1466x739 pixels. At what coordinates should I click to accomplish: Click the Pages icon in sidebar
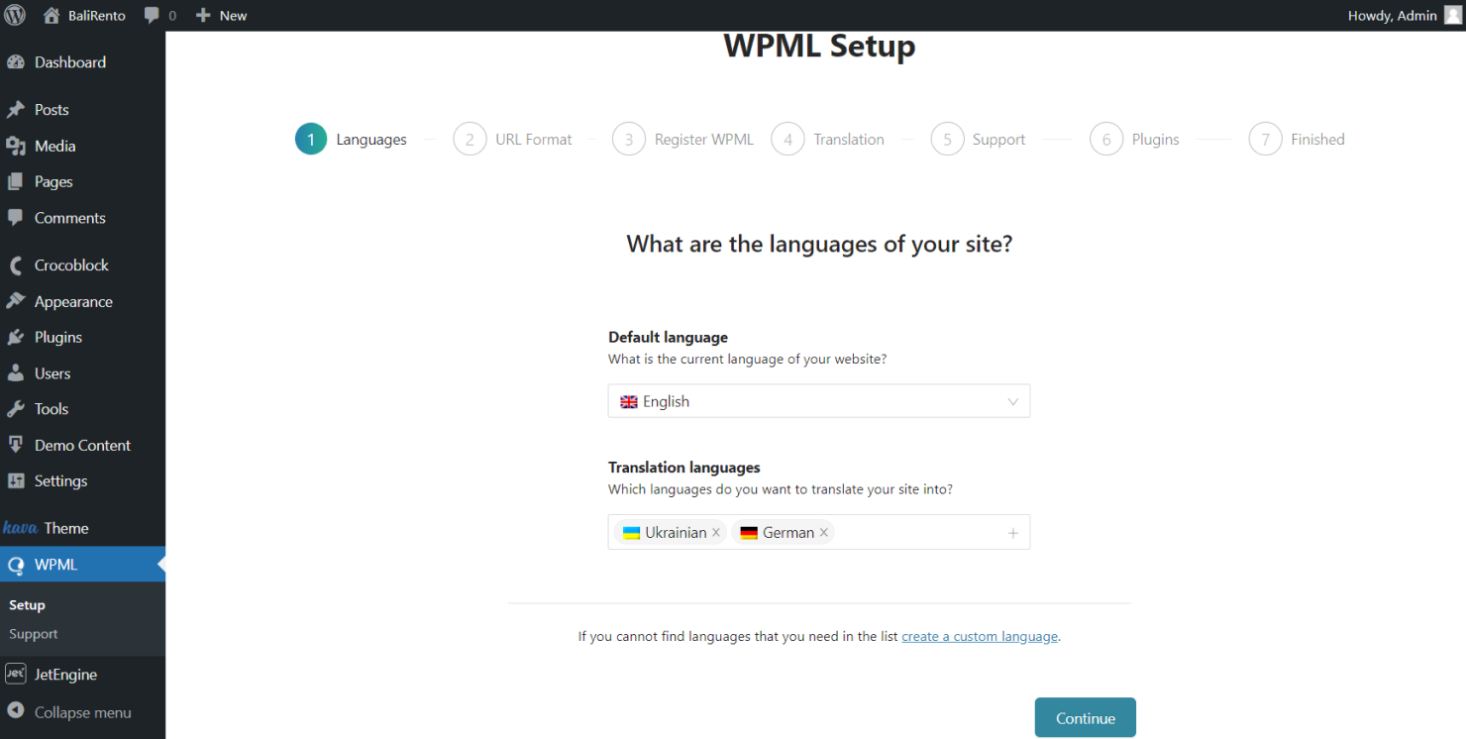(x=16, y=181)
